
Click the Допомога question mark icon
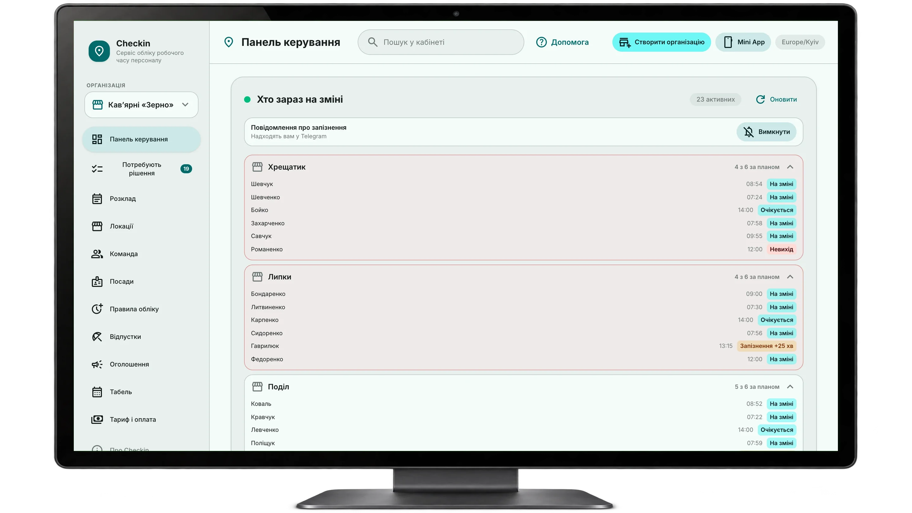[x=541, y=42]
